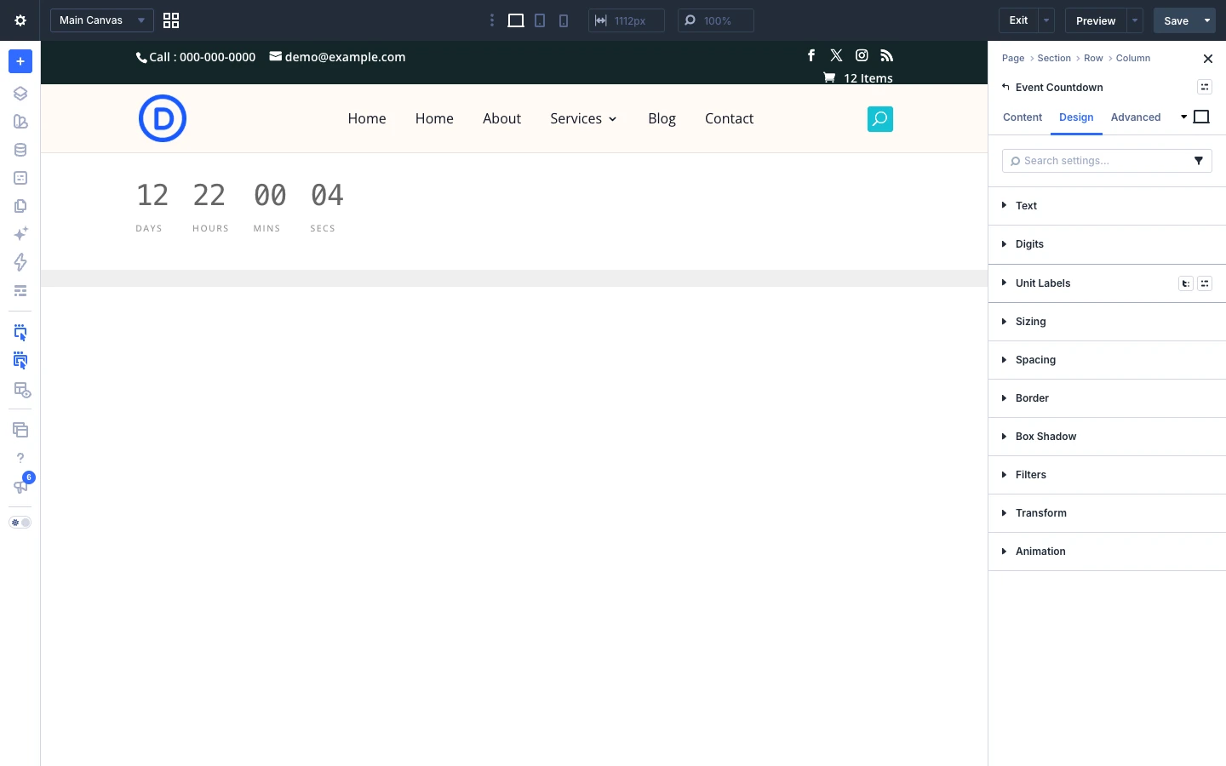Click the Preview button
The height and width of the screenshot is (766, 1226).
1096,20
